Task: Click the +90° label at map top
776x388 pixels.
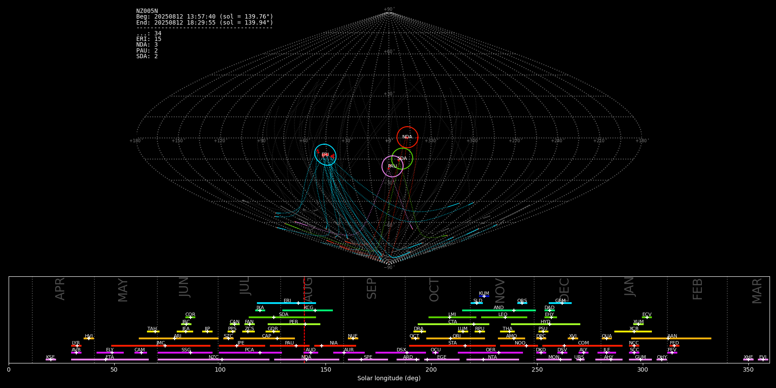Action: [x=388, y=9]
